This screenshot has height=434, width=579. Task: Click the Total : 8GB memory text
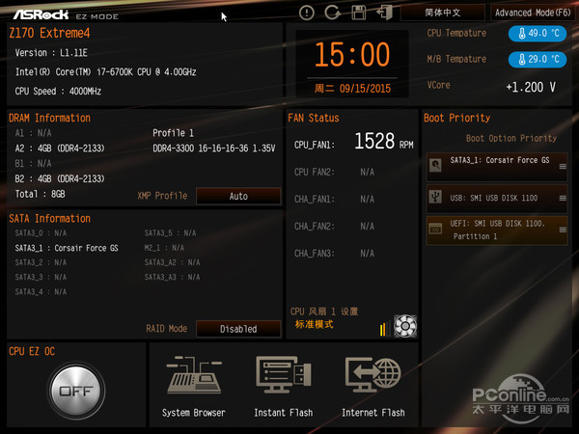coord(40,194)
